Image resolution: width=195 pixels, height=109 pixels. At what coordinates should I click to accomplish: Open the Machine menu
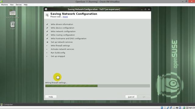click(x=5, y=5)
